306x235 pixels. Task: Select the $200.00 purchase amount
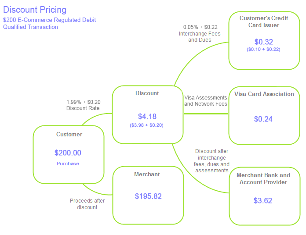[68, 153]
